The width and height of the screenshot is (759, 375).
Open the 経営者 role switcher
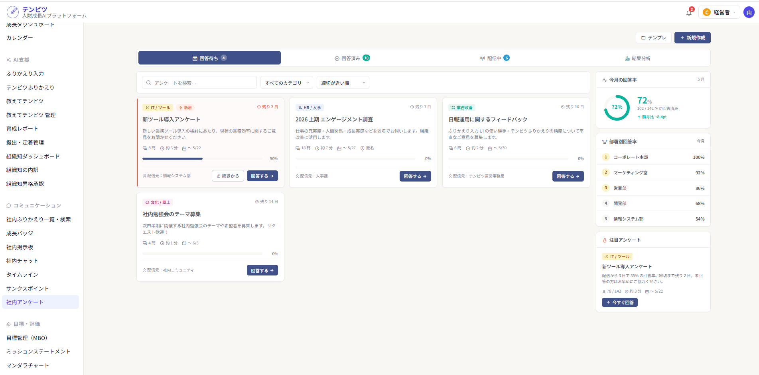[x=719, y=12]
